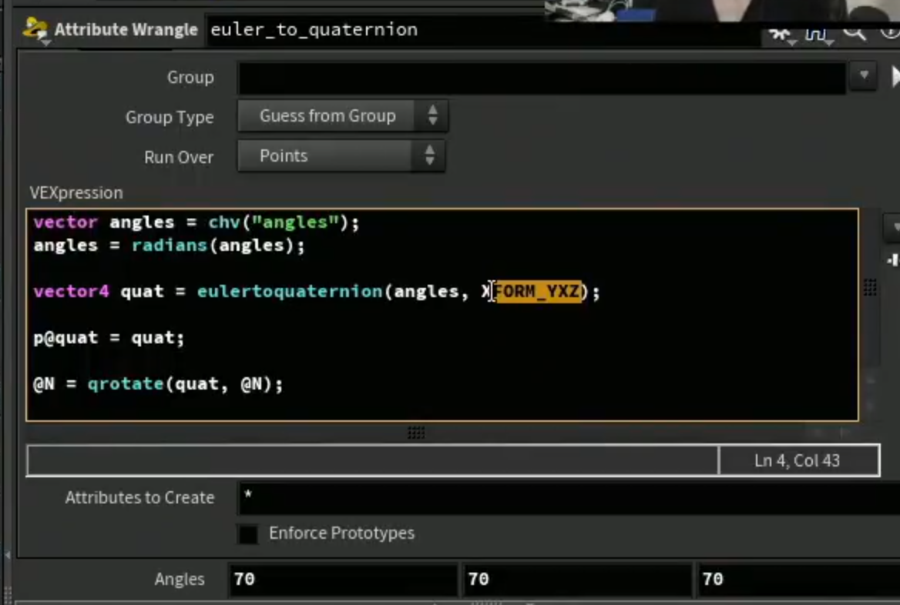Screen dimensions: 900x605
Task: Click the first Angles value field
Action: tap(343, 579)
